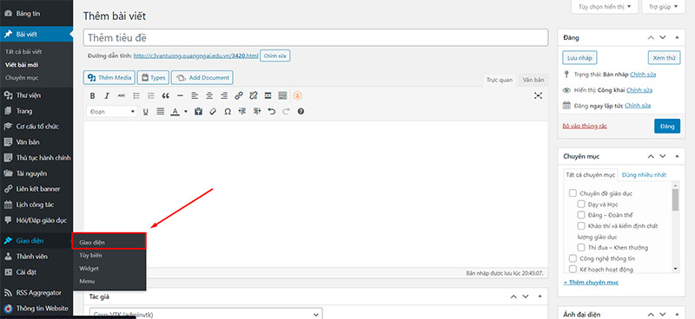Click the Lưu nháp save draft button
This screenshot has height=319, width=695.
coord(579,58)
